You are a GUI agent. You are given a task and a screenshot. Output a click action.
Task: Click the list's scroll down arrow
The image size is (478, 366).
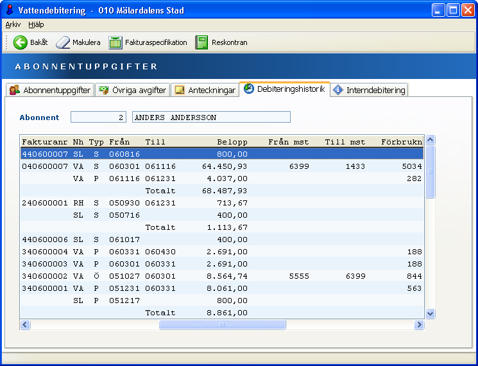click(430, 313)
